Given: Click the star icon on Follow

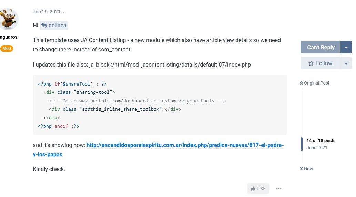Looking at the screenshot, I should pos(311,63).
